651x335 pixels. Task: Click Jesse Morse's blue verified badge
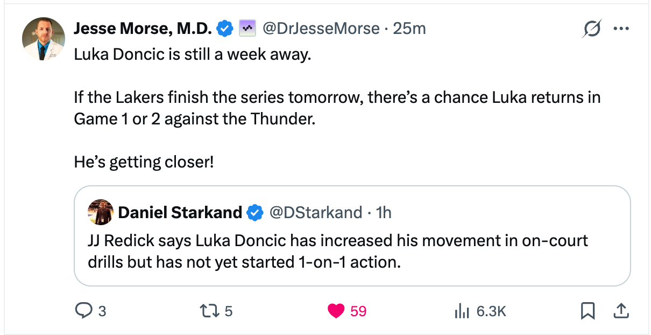click(224, 29)
